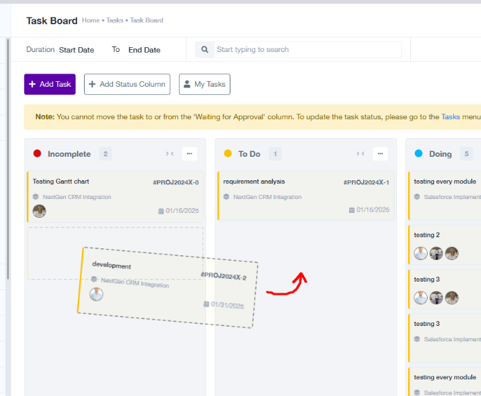The image size is (481, 396).
Task: Open the testing 2 task card title
Action: pyautogui.click(x=427, y=235)
